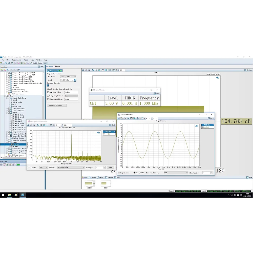
Task: Click the Audible Monitor speaker icon
Action: coord(31,63)
